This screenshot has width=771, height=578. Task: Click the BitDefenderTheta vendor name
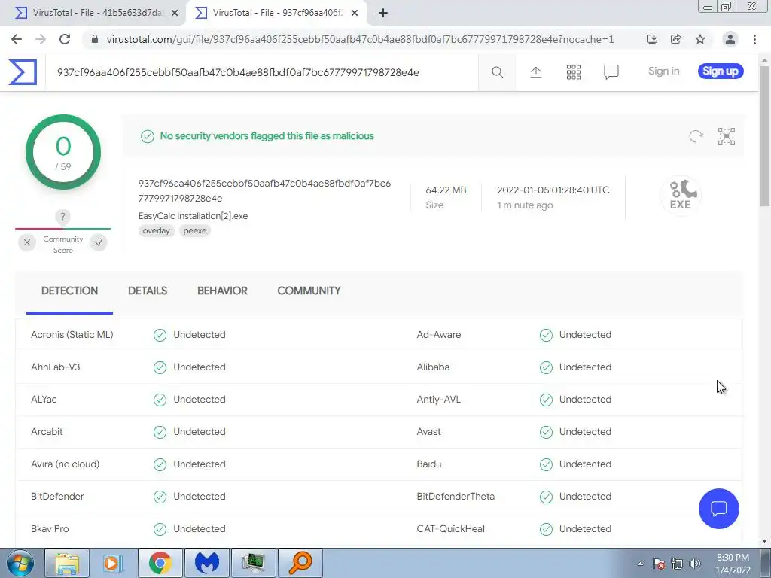pyautogui.click(x=456, y=497)
